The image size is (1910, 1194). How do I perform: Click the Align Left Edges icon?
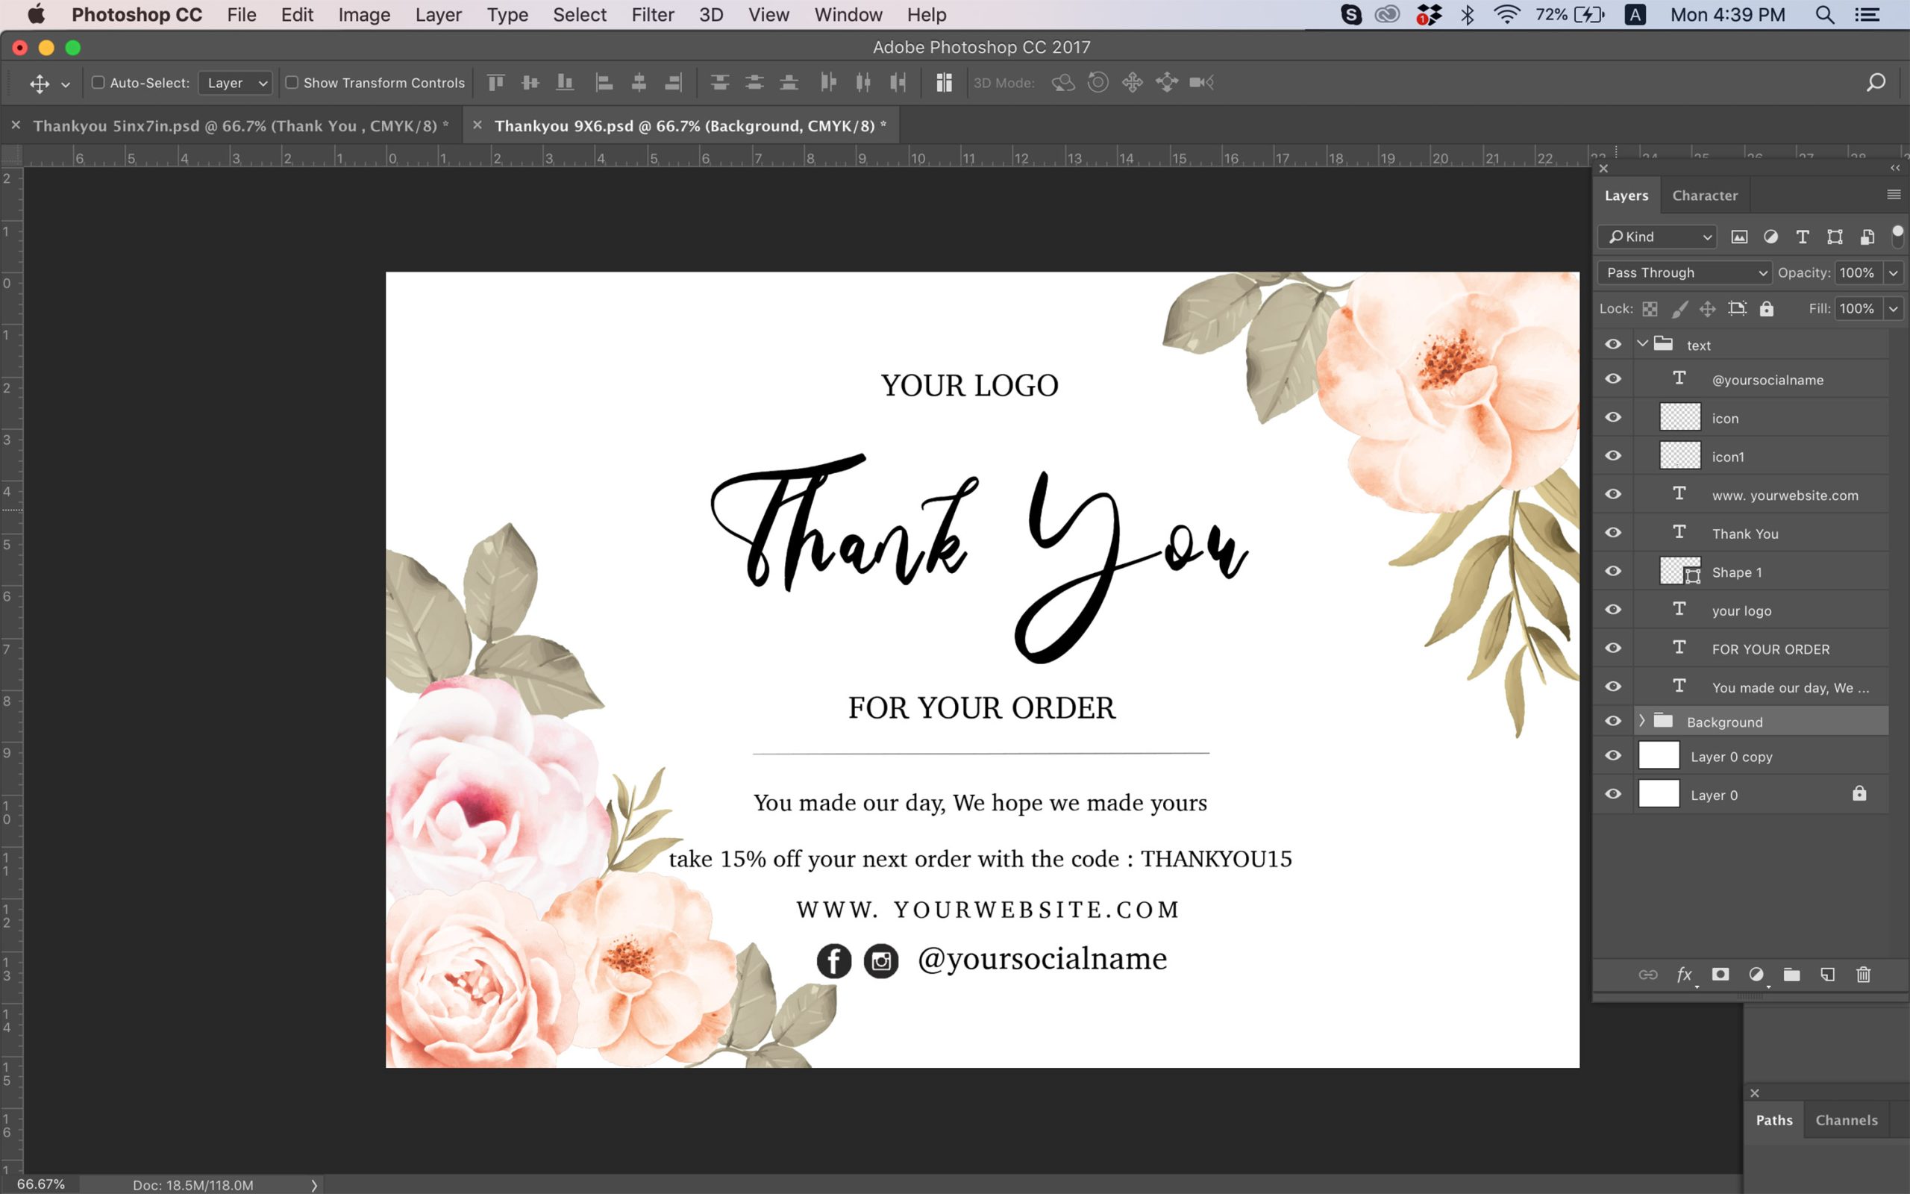604,82
